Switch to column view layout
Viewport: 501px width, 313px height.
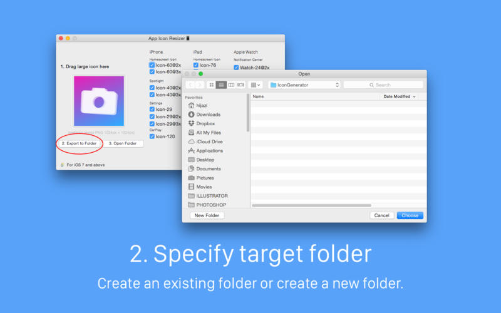tap(231, 85)
